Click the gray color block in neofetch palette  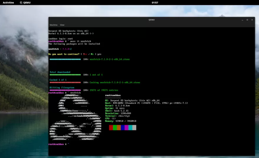click(134, 128)
